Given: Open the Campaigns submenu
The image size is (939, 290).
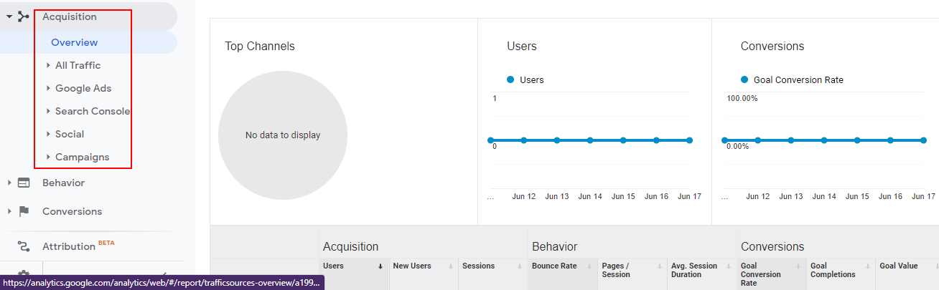Looking at the screenshot, I should (x=83, y=157).
